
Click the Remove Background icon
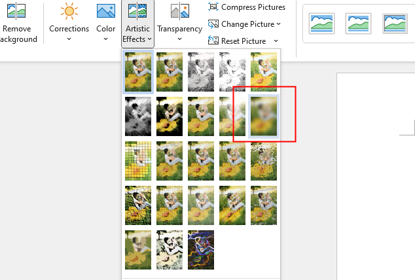pyautogui.click(x=16, y=11)
